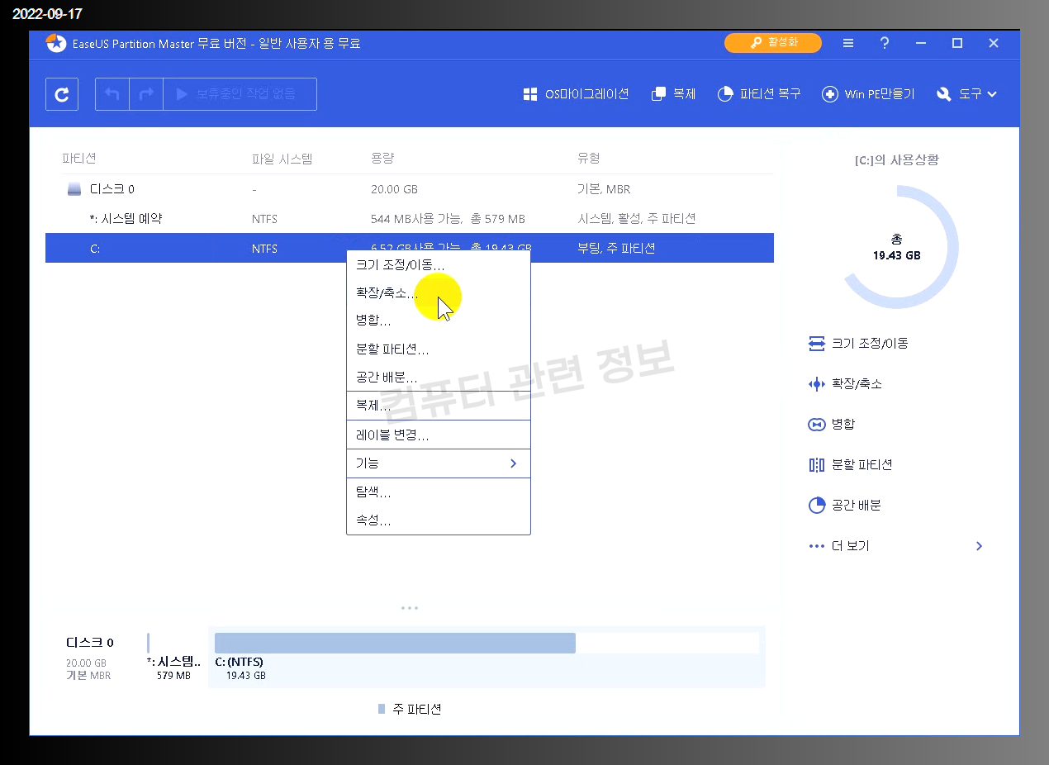This screenshot has height=765, width=1049.
Task: Select 레이블 변경 in context menu
Action: click(x=438, y=435)
